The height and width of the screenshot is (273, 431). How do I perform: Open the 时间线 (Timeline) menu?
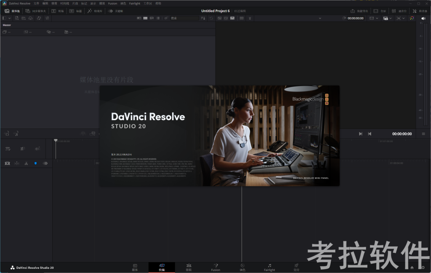tap(65, 3)
